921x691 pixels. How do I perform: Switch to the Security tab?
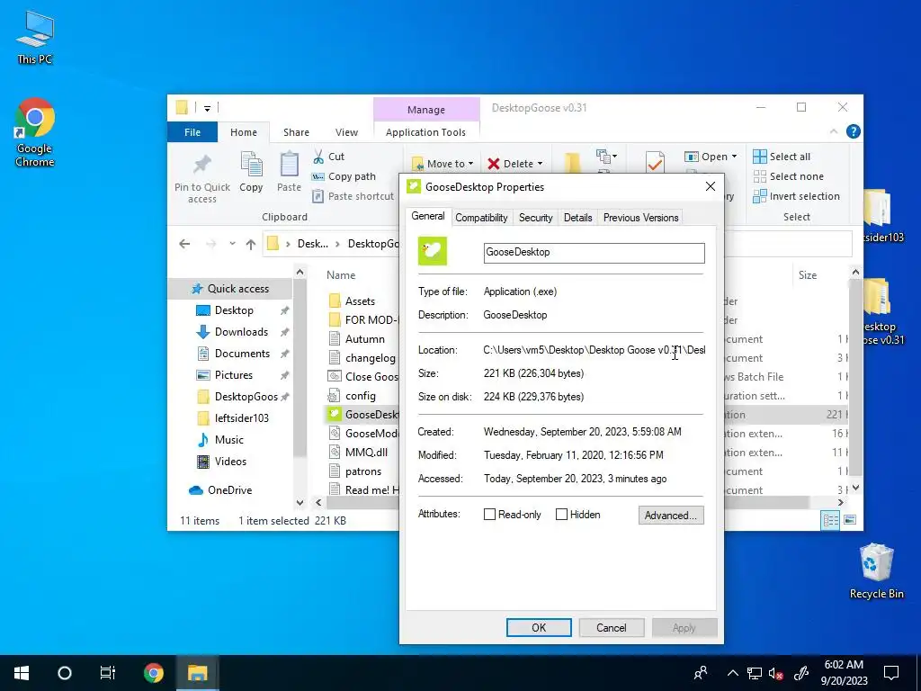pyautogui.click(x=535, y=218)
